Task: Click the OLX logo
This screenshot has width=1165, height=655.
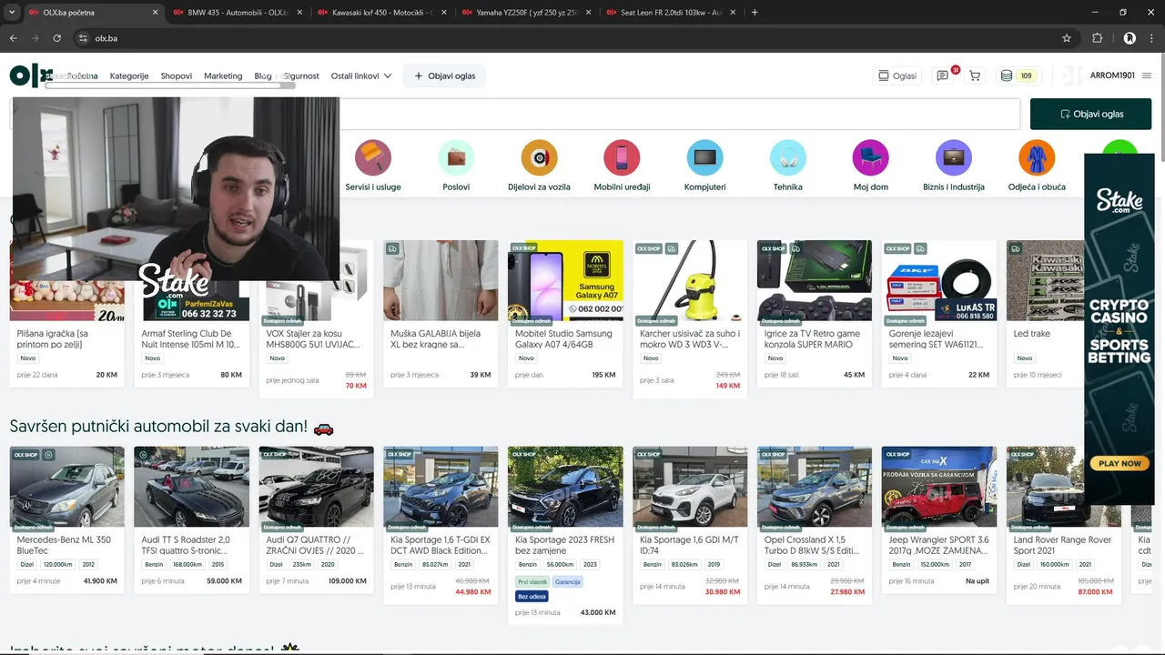Action: click(x=31, y=76)
